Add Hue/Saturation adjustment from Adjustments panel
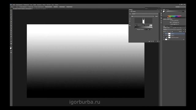 coord(170,22)
